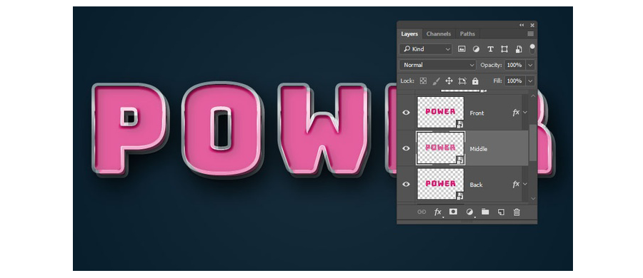Click the Lock label
This screenshot has width=643, height=278.
(408, 81)
